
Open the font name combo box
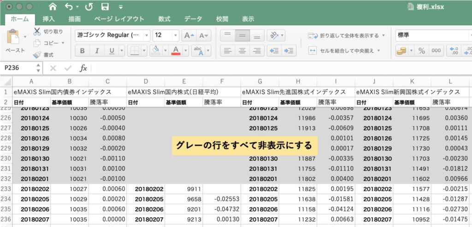click(112, 35)
